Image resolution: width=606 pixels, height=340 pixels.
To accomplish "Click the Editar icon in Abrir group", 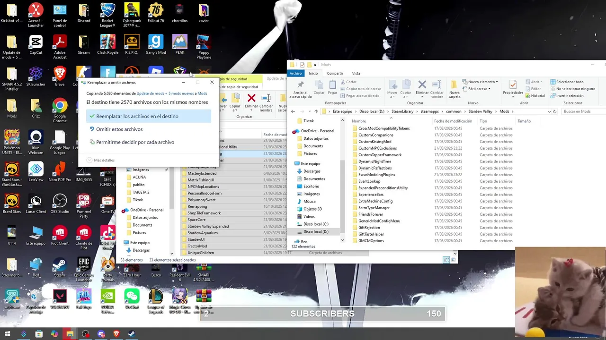I will click(528, 89).
